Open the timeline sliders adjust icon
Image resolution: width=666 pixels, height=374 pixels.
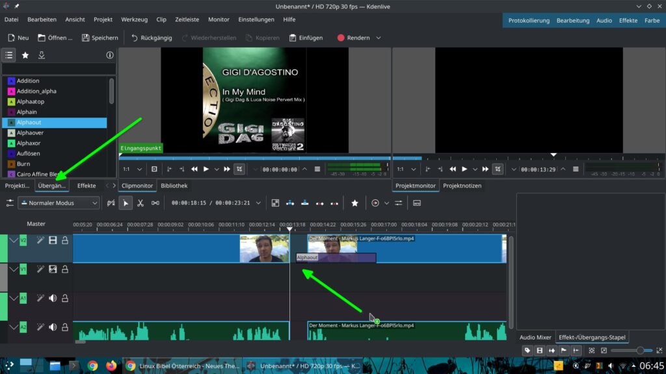coord(399,203)
